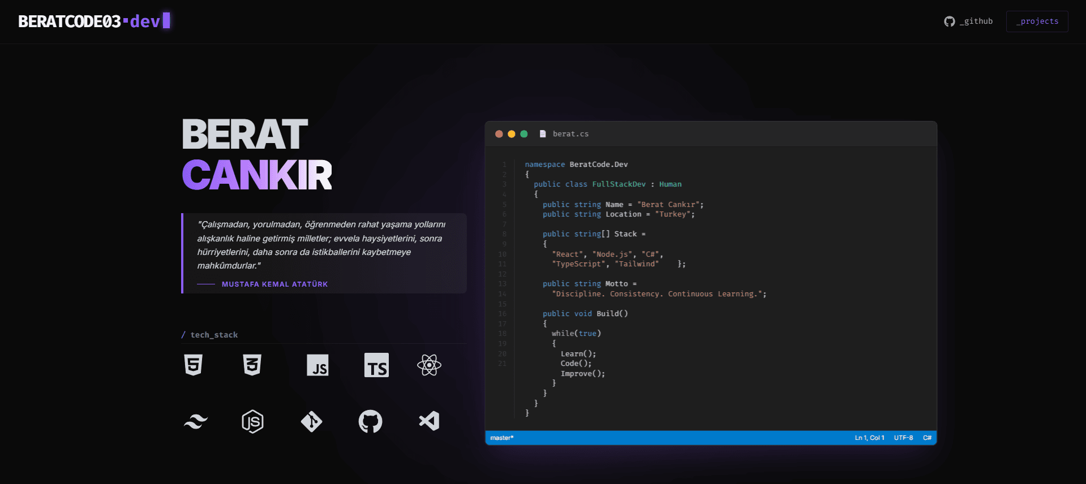Select the Visual Studio Code icon

[x=429, y=421]
